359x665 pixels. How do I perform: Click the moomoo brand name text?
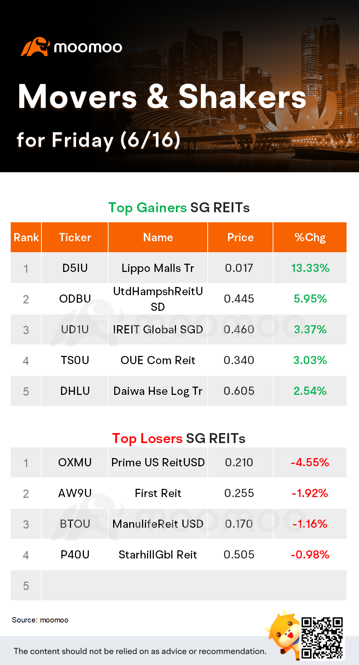pyautogui.click(x=88, y=48)
